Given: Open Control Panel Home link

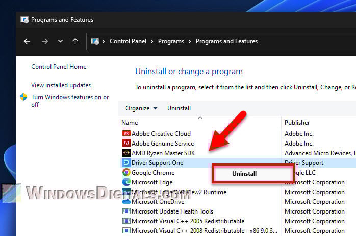Looking at the screenshot, I should 59,67.
